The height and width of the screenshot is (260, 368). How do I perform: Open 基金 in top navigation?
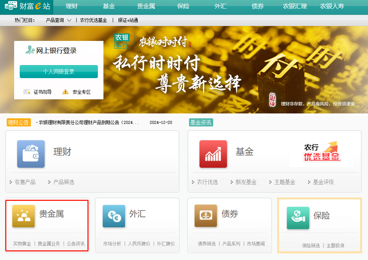click(109, 6)
